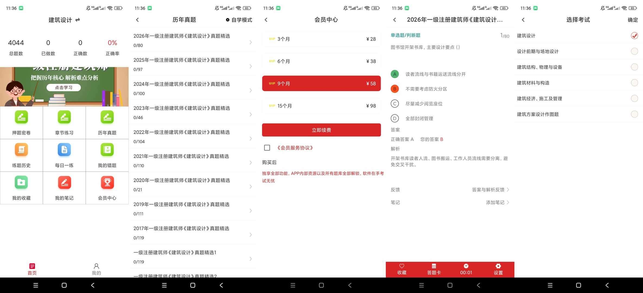Viewport: 643px width, 293px height.
Task: Select 建筑经济、施工及管理 radio button
Action: pyautogui.click(x=634, y=98)
